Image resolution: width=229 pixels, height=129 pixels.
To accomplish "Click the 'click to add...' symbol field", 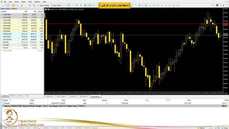I will tap(8, 50).
